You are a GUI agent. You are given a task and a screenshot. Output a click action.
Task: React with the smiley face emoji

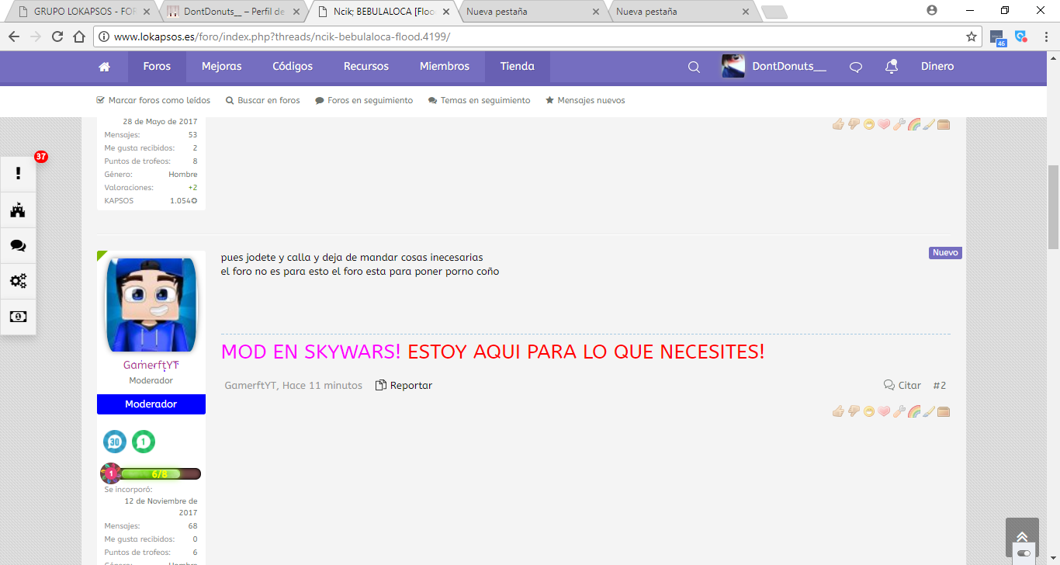868,411
